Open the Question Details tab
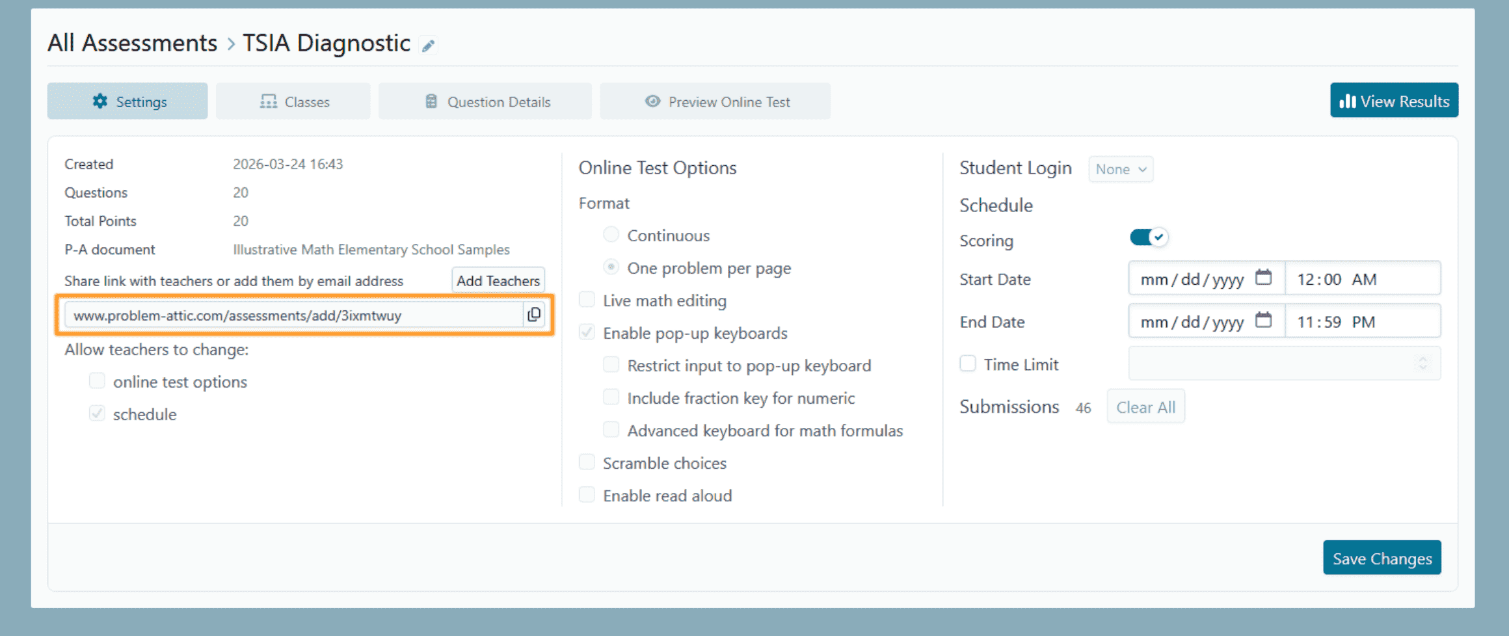This screenshot has height=636, width=1509. tap(486, 101)
